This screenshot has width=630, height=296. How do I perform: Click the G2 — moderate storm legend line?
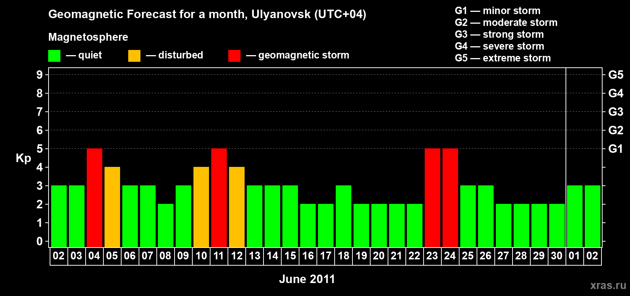tap(506, 23)
